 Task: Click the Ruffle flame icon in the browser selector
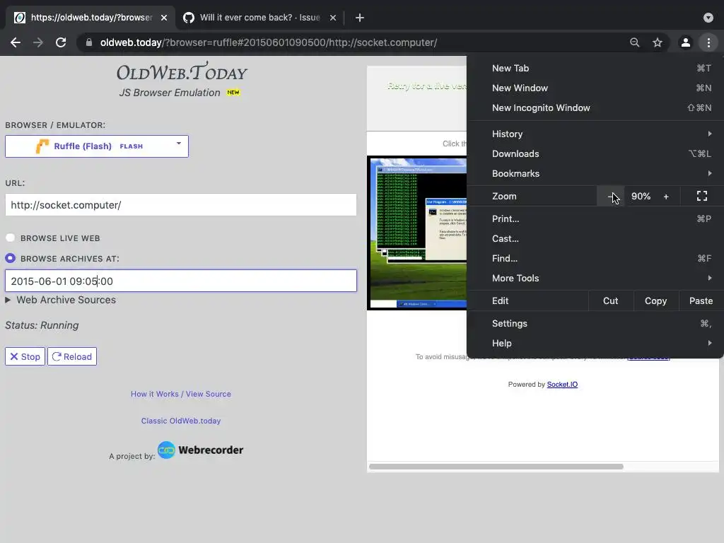[x=42, y=146]
